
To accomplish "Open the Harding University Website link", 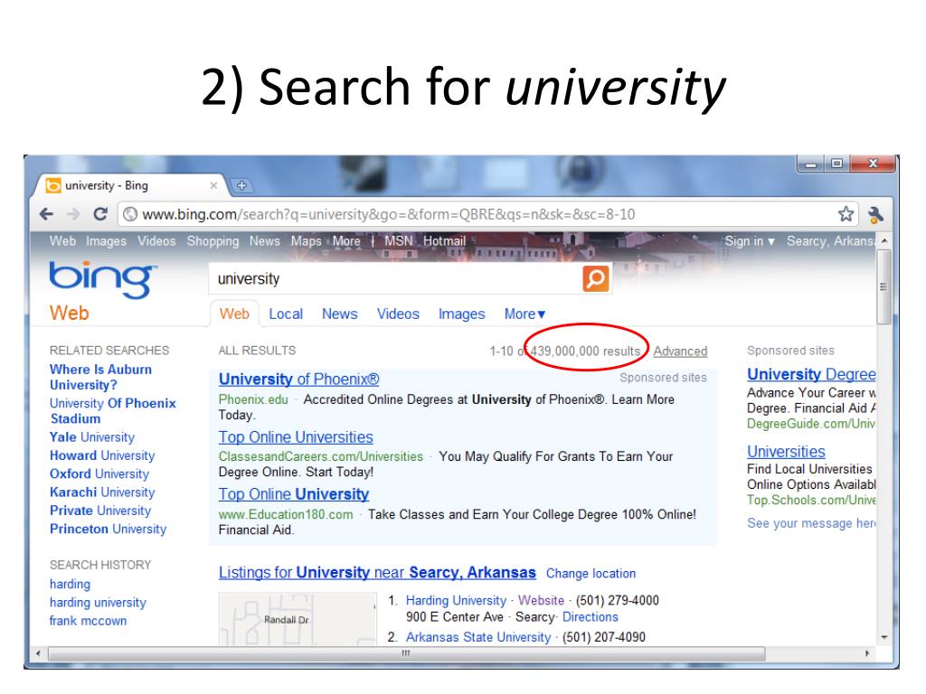I will point(541,601).
